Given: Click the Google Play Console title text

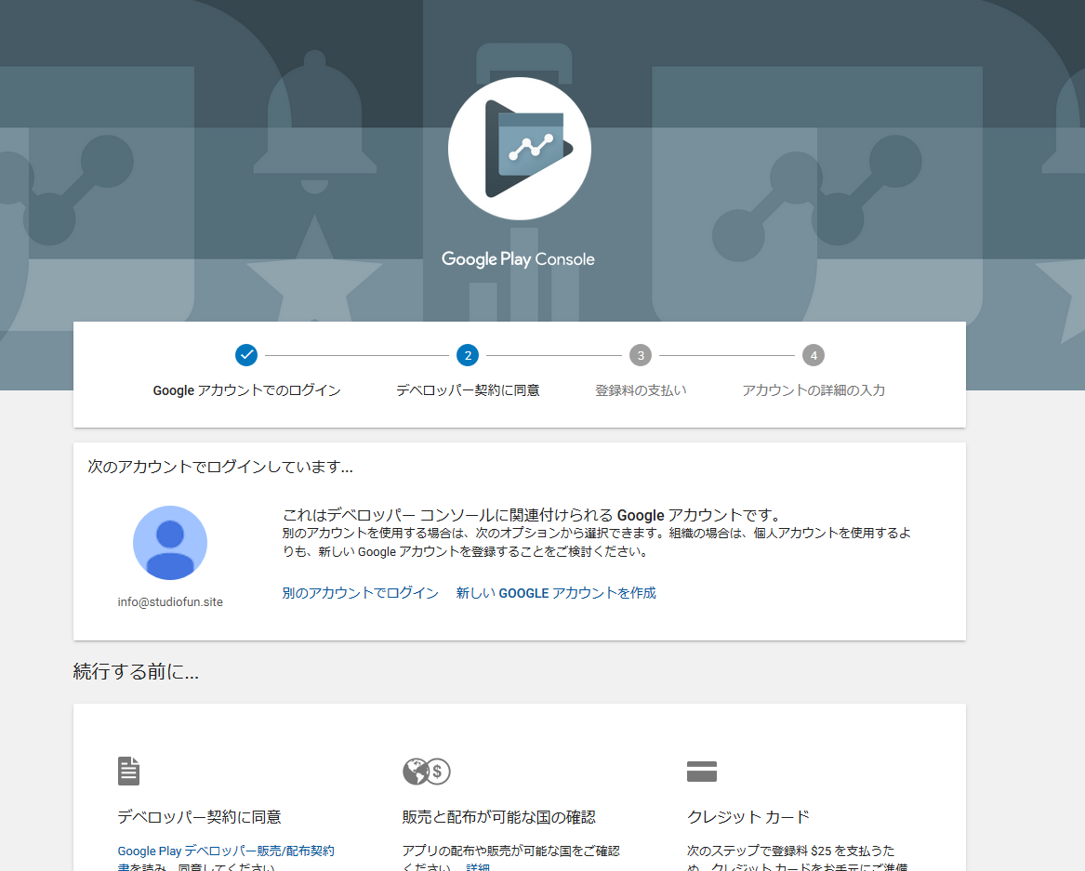Looking at the screenshot, I should (x=518, y=259).
